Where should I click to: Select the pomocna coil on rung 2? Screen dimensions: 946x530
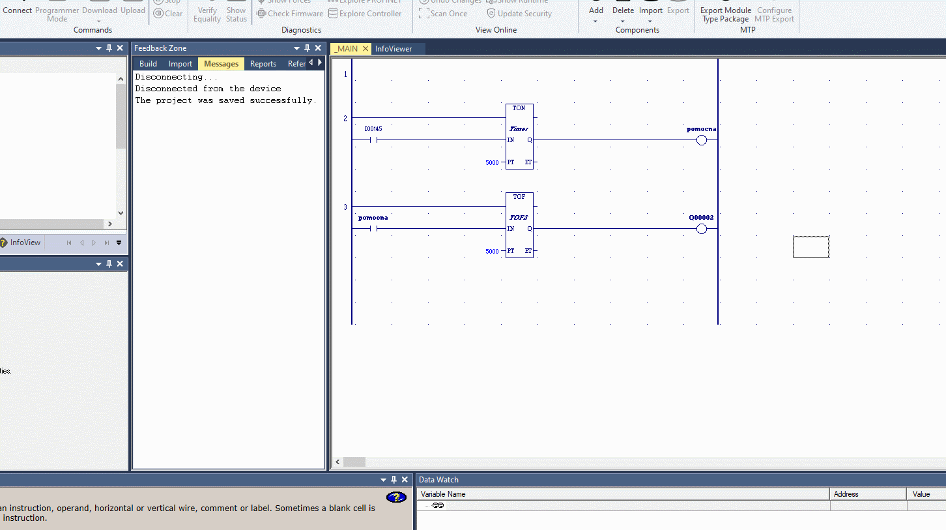point(701,140)
